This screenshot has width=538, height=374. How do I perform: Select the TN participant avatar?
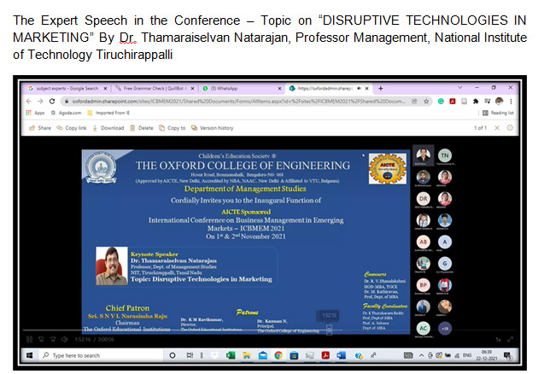pos(445,155)
